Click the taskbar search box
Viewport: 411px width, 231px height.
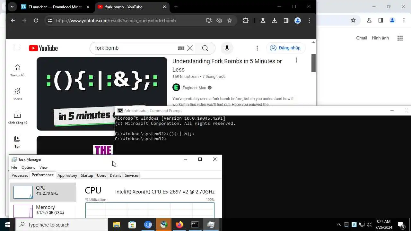[x=62, y=225]
